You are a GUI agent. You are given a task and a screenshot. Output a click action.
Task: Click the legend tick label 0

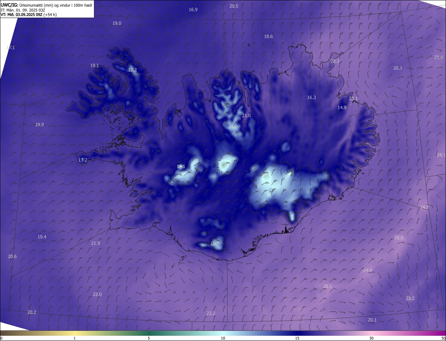coord(1,339)
